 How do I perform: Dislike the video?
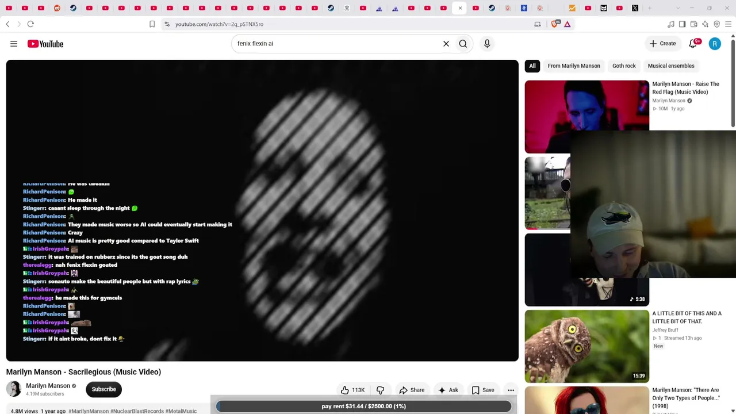380,390
